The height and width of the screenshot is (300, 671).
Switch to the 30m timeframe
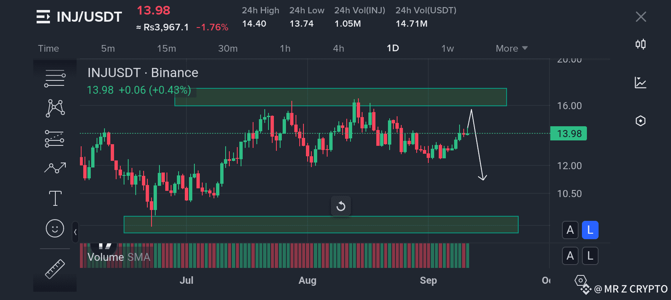(228, 48)
